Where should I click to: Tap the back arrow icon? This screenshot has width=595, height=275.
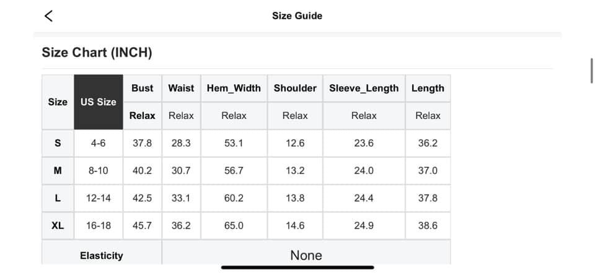tap(49, 16)
